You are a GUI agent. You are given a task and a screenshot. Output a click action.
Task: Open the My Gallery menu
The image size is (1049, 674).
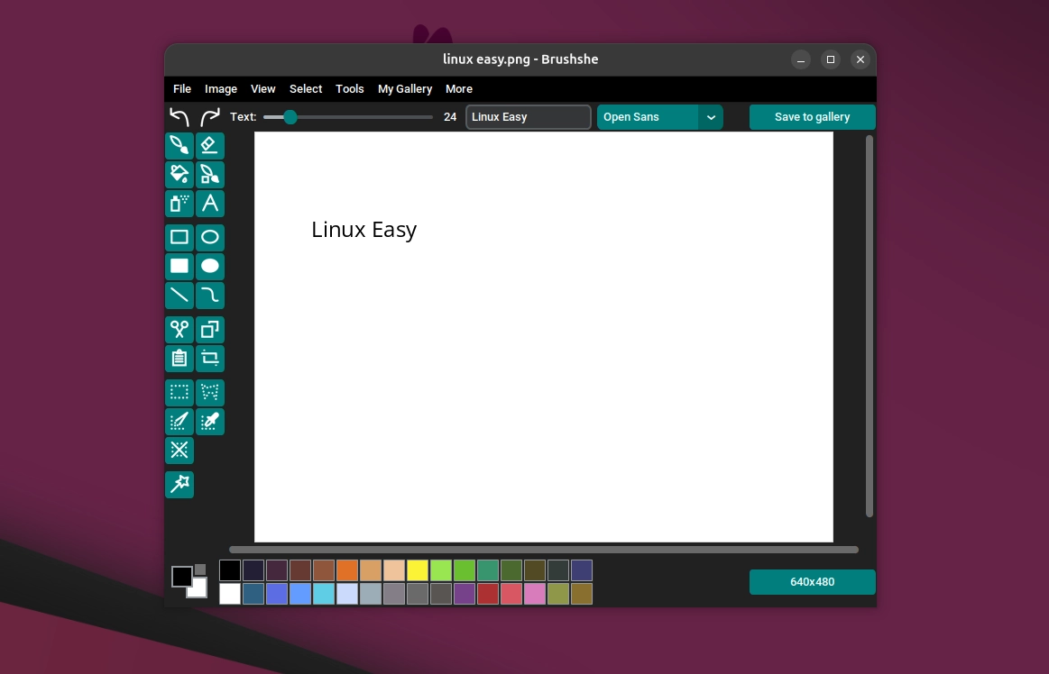pyautogui.click(x=405, y=89)
